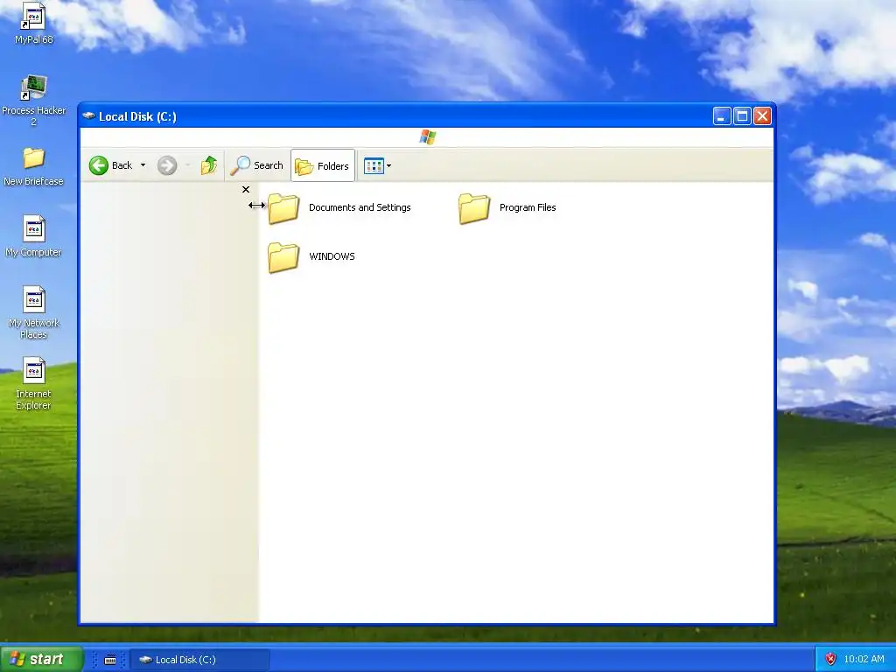896x672 pixels.
Task: Toggle the Folders pane button
Action: (x=323, y=165)
